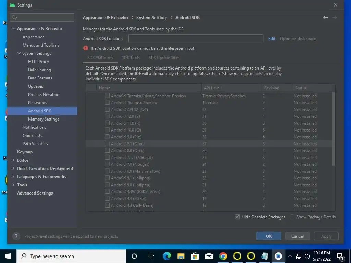Image resolution: width=351 pixels, height=263 pixels.
Task: Click System Settings in the breadcrumb
Action: tap(152, 18)
